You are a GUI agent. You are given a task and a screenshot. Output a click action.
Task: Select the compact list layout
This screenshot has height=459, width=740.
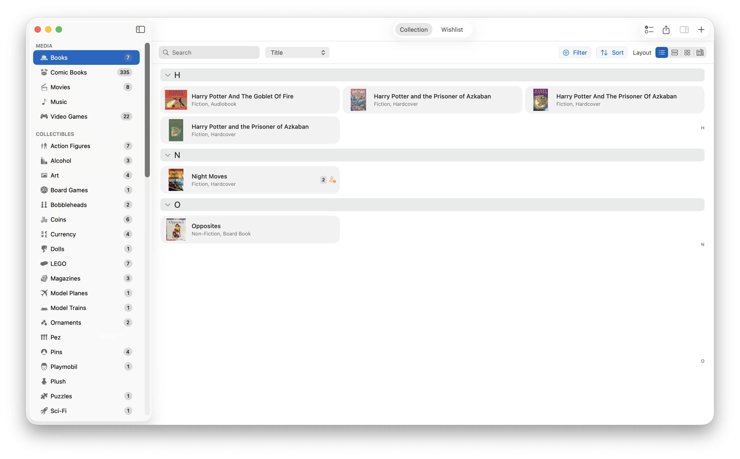(x=674, y=52)
